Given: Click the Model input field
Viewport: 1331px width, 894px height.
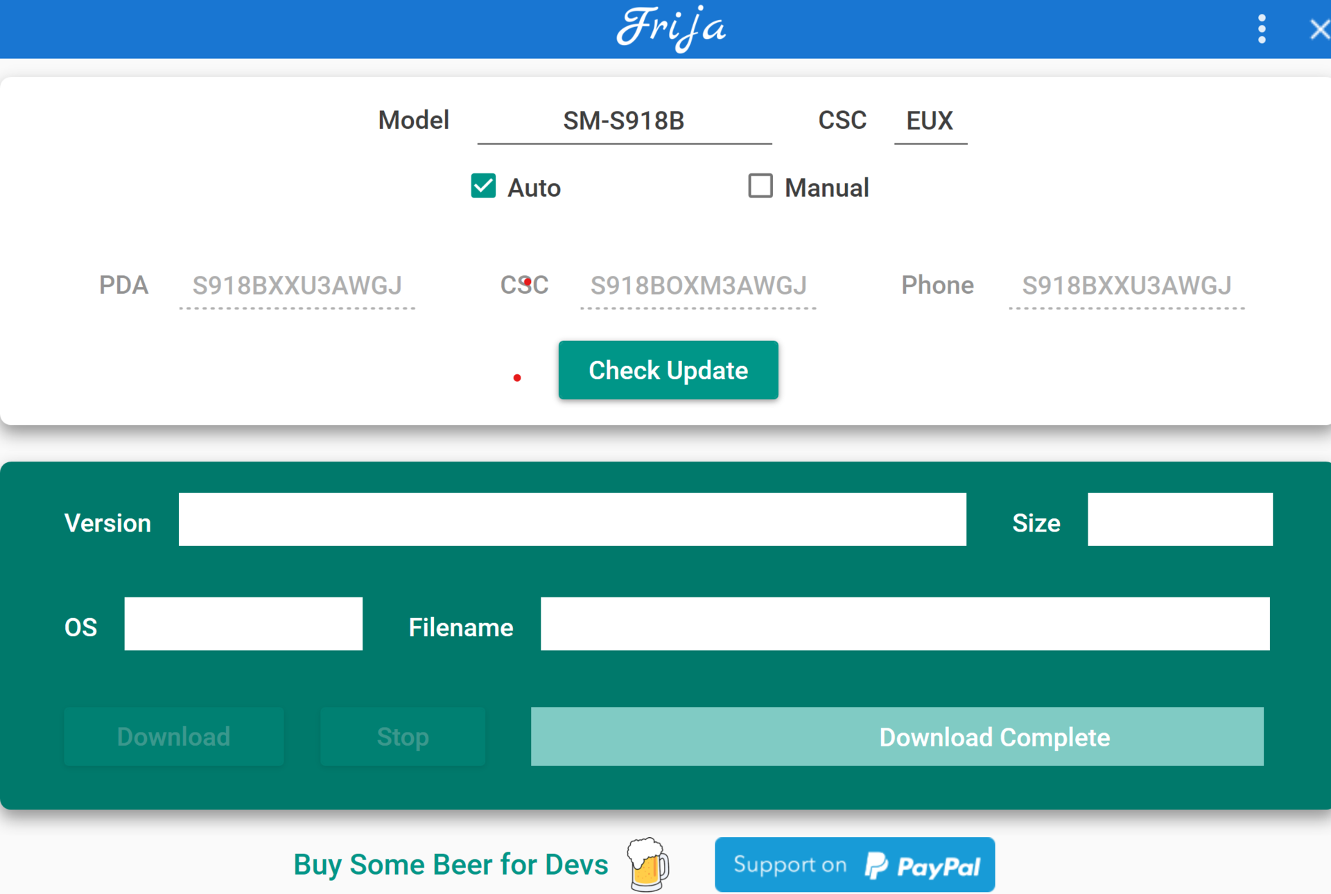Looking at the screenshot, I should coord(624,121).
